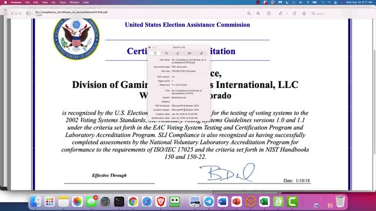
Task: Click the Election Assistance Commission seal
Action: click(x=76, y=39)
